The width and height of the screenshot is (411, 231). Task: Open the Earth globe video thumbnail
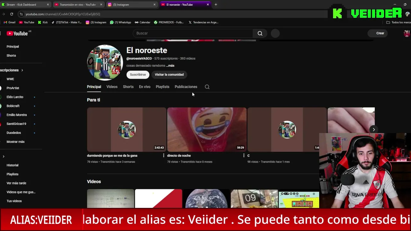tap(206, 199)
